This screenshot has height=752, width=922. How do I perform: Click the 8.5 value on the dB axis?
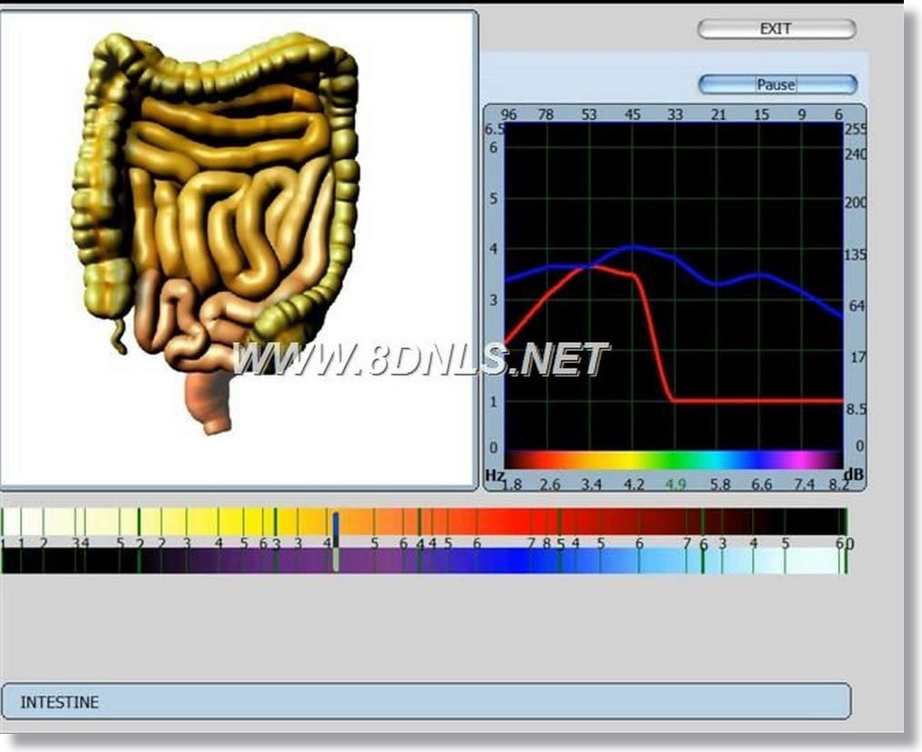[x=856, y=409]
